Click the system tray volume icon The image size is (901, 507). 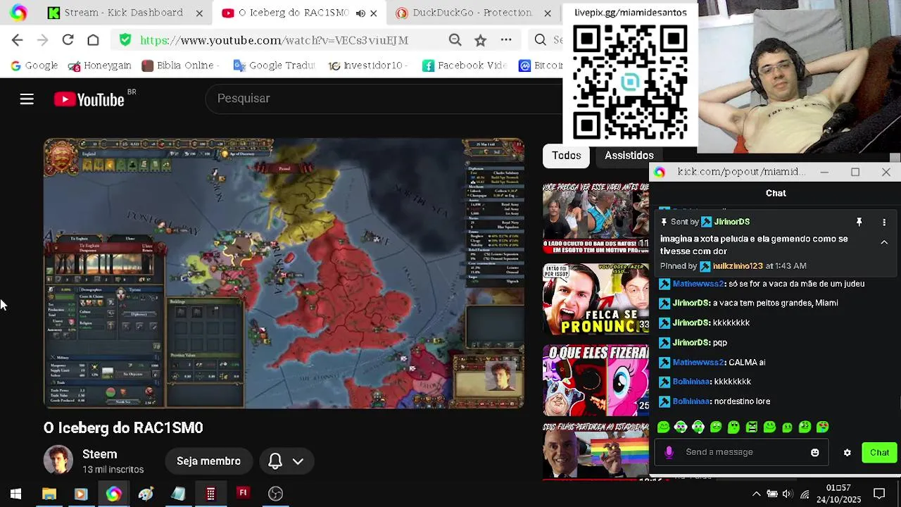pos(788,494)
